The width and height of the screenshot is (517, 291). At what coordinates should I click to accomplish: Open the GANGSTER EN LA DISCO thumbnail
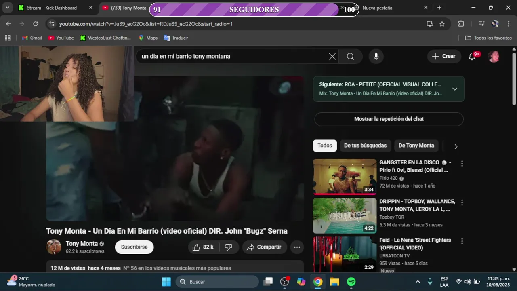click(345, 177)
